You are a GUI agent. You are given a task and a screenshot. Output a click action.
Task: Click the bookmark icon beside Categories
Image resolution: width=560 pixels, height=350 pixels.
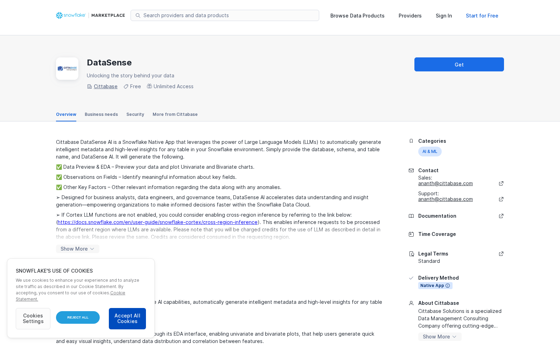411,141
